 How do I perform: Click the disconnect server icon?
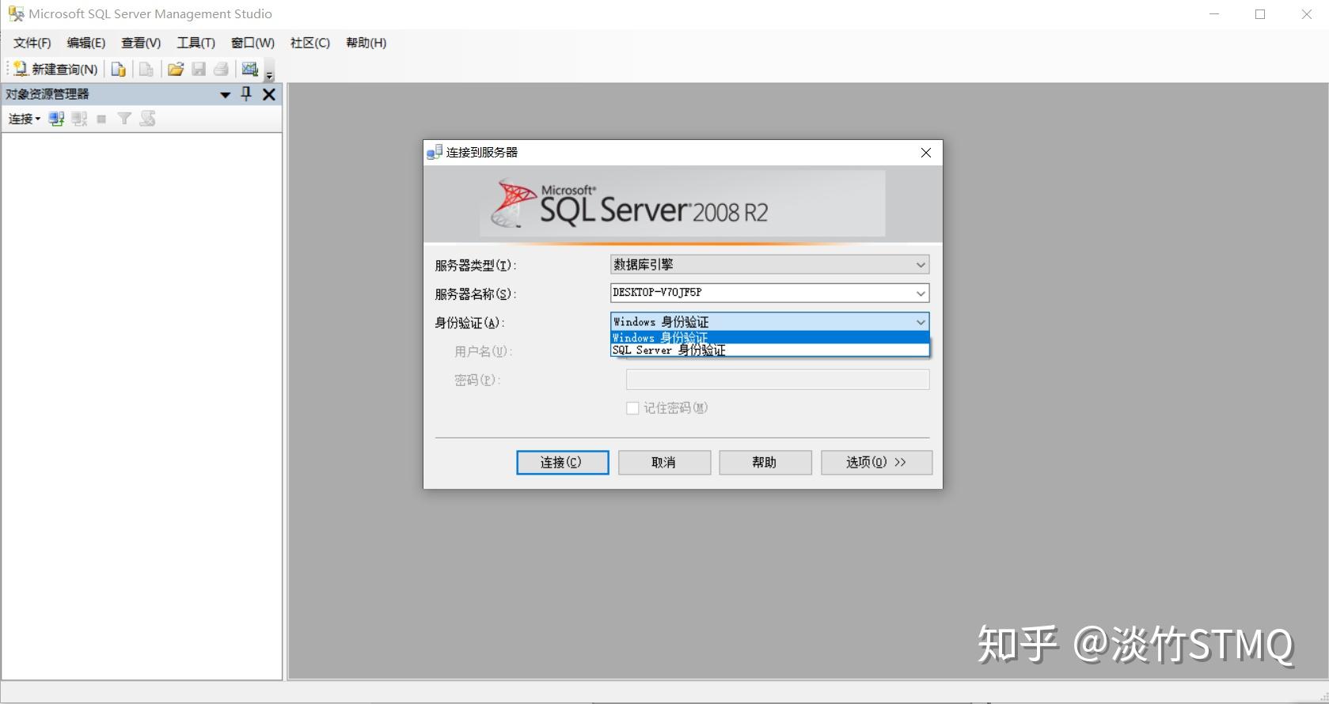79,119
